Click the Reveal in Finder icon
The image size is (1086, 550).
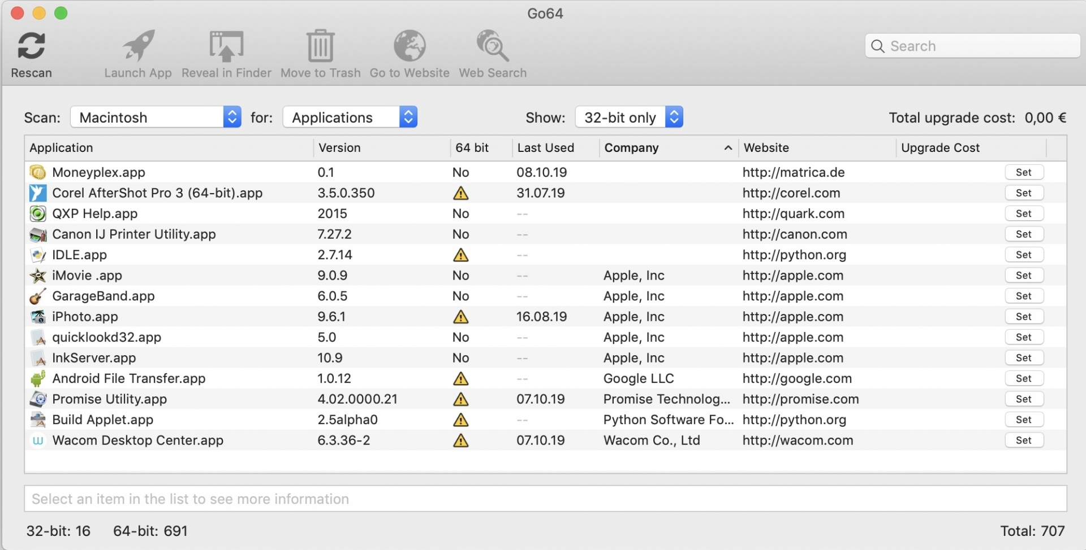[x=226, y=46]
